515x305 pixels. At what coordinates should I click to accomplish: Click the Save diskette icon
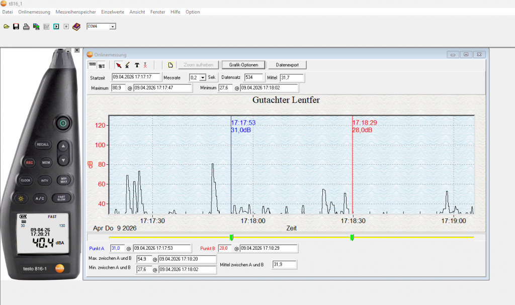point(16,27)
